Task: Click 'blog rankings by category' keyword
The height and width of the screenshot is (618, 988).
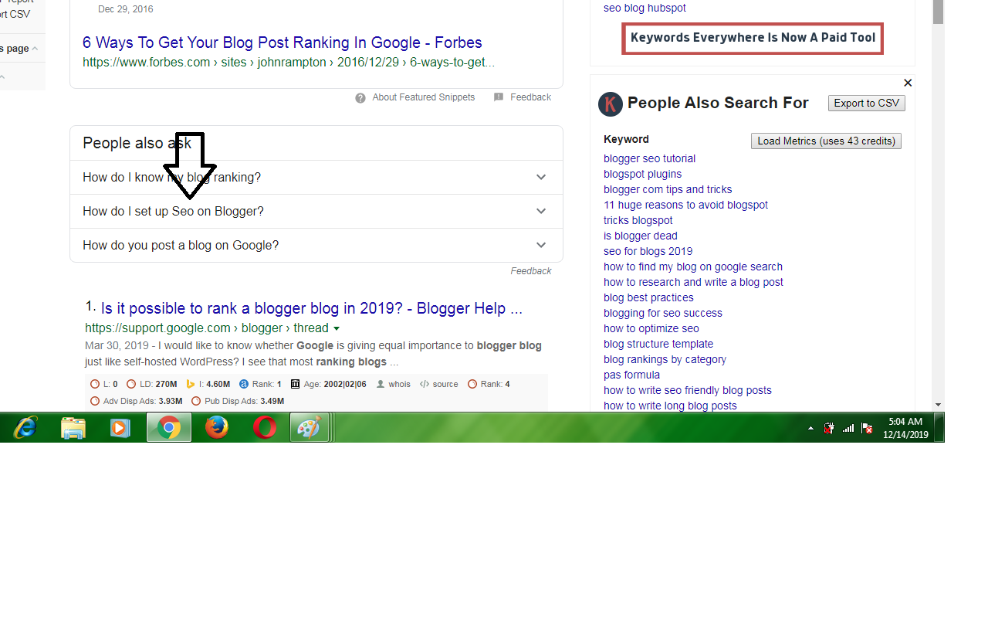Action: click(665, 359)
